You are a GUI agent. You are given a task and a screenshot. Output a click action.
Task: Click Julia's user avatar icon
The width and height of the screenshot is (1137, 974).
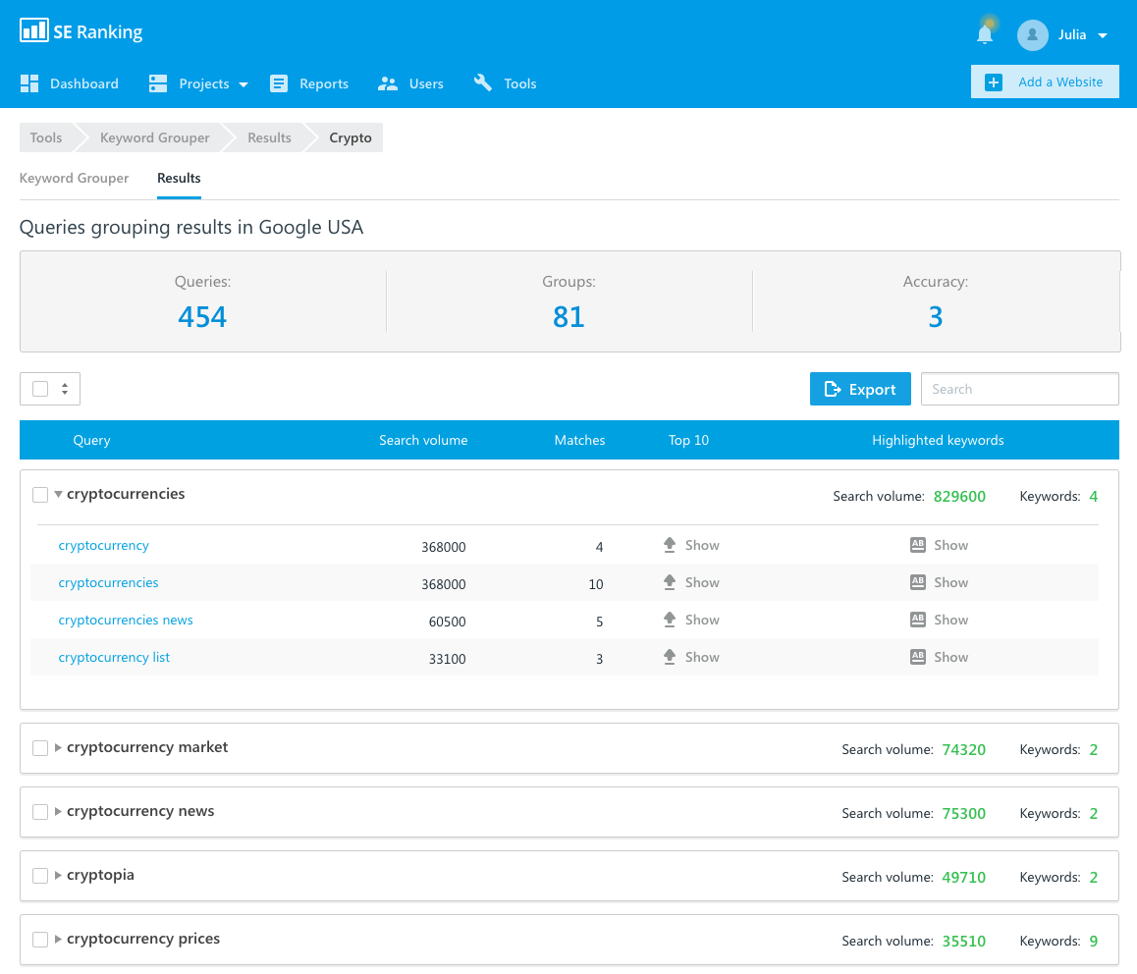tap(1033, 35)
